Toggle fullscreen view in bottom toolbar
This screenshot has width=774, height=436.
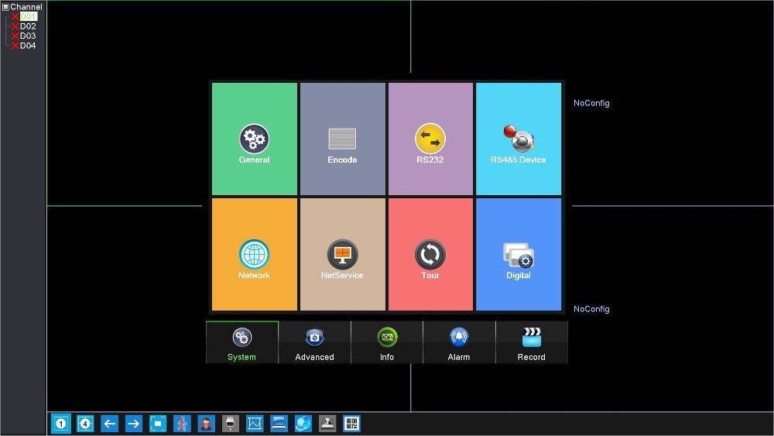(x=158, y=424)
